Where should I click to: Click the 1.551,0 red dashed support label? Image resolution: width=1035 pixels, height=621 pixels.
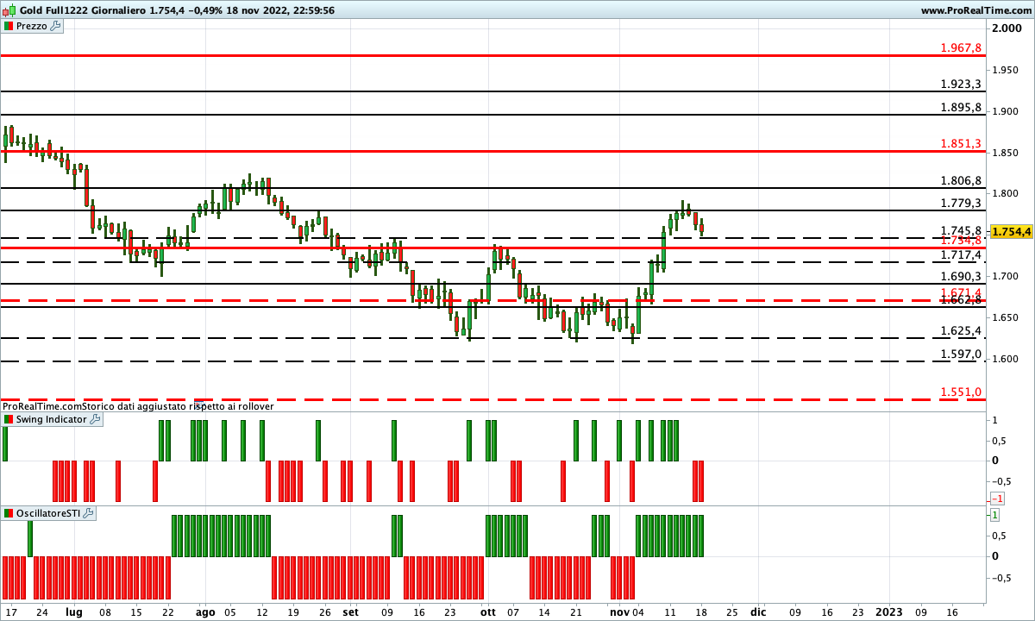[x=962, y=392]
